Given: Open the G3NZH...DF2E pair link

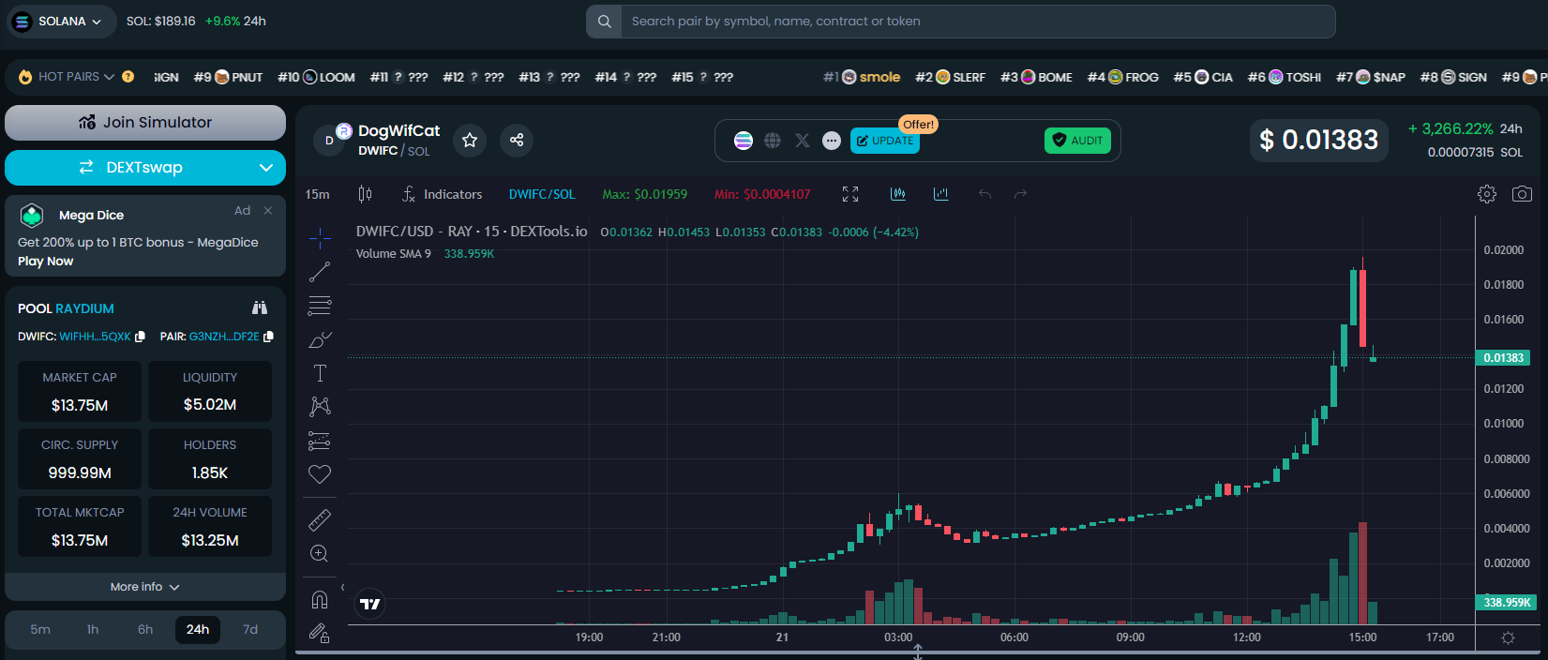Looking at the screenshot, I should [224, 337].
